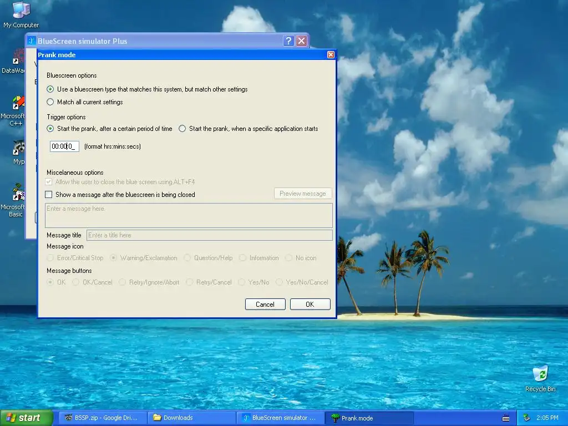Click the Prank mode dialog title bar
Screen dimensions: 568x426
coord(181,55)
